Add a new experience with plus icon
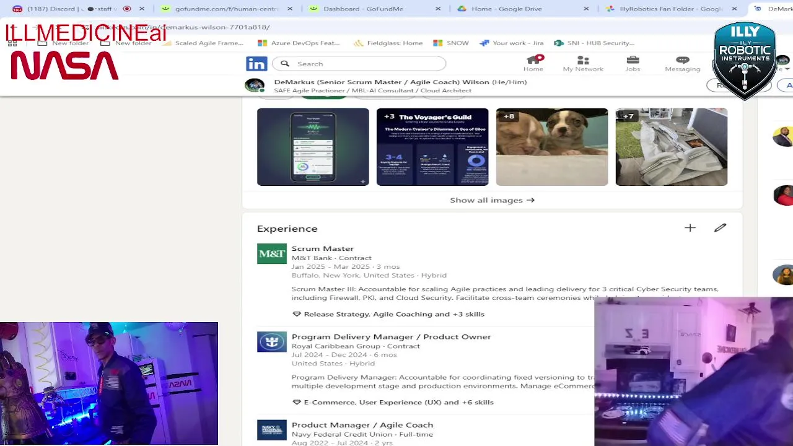This screenshot has height=446, width=793. pos(690,228)
